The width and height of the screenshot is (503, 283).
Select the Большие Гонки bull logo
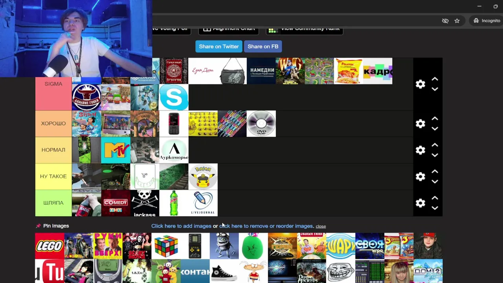86,97
